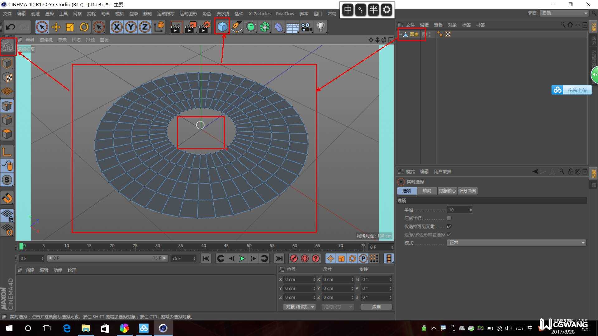598x336 pixels.
Task: Toggle the X axis lock
Action: coord(116,27)
